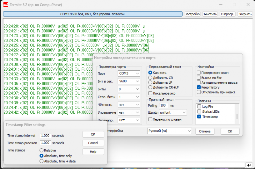
Task: Click Help in Timestamp Filter settings
Action: (93, 152)
